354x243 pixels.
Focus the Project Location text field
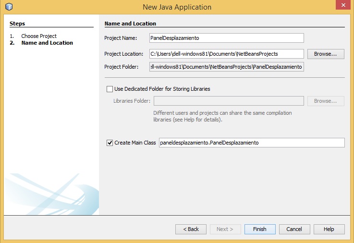pos(227,54)
